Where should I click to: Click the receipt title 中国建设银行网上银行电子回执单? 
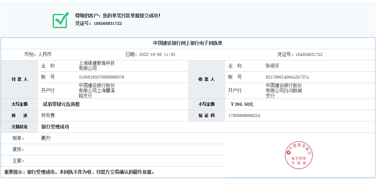(x=188, y=43)
